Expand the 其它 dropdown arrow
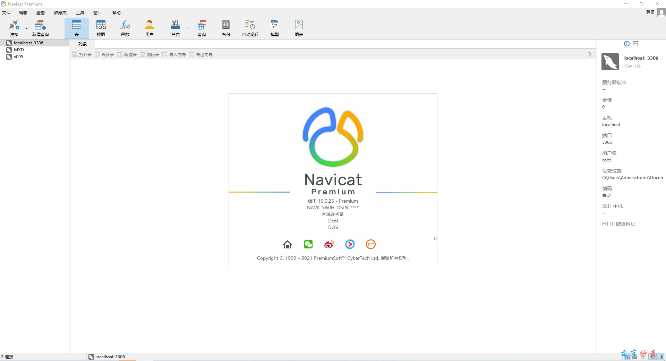Image resolution: width=666 pixels, height=361 pixels. pos(188,28)
